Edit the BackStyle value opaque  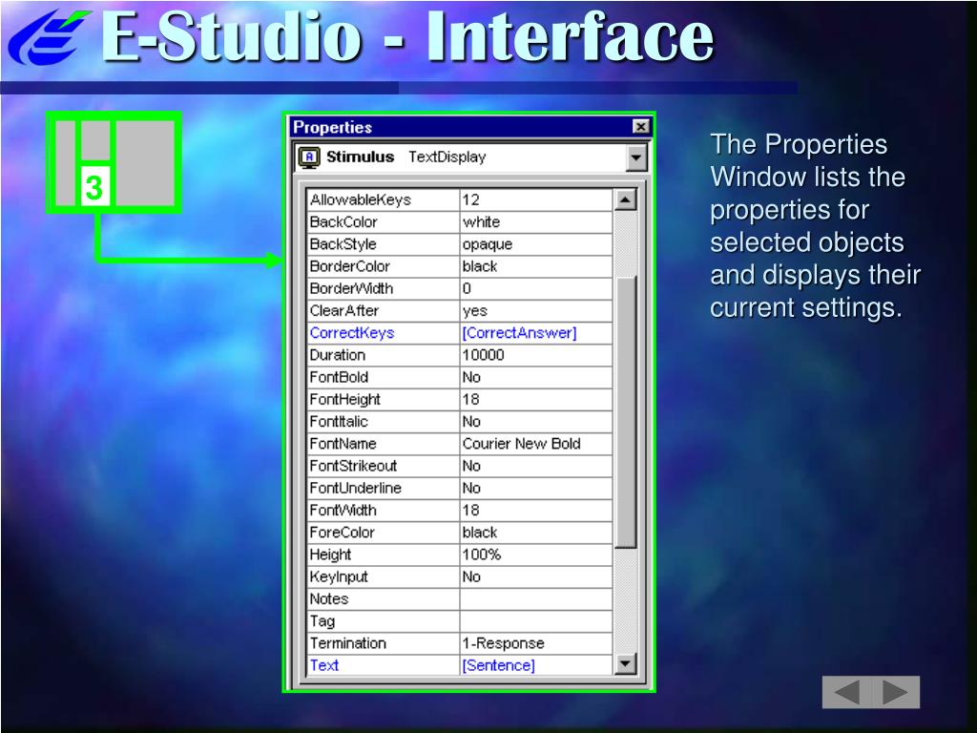click(536, 244)
